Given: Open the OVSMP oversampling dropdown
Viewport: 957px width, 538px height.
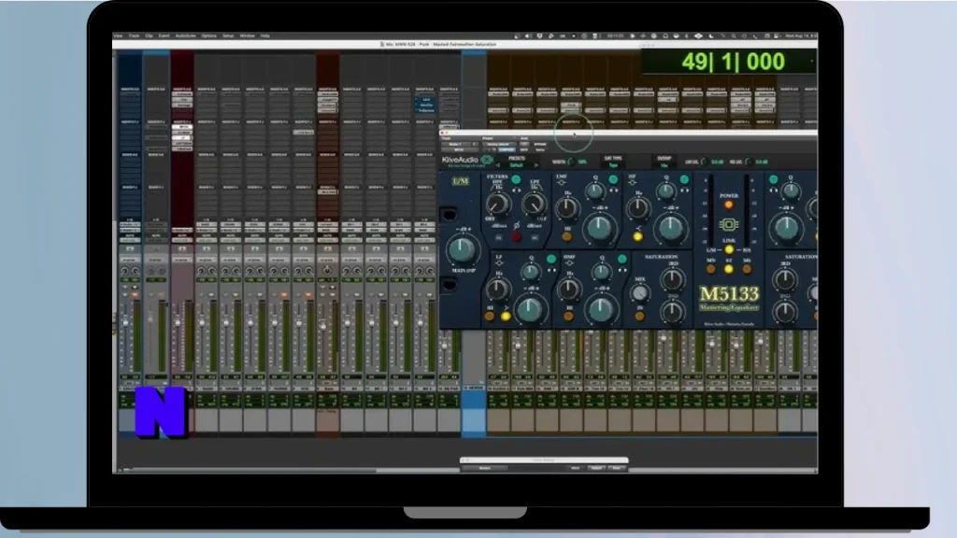Looking at the screenshot, I should tap(664, 165).
